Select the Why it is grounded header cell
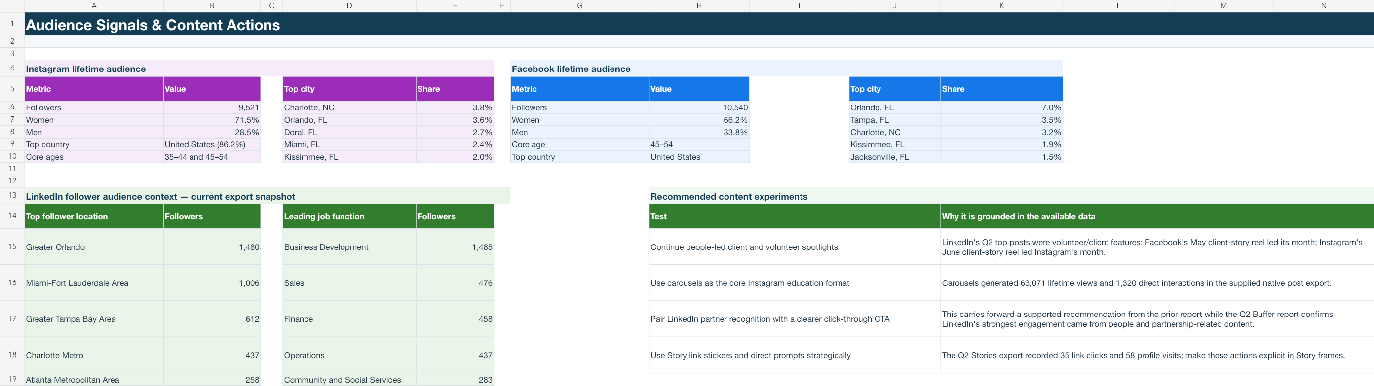 click(1157, 216)
